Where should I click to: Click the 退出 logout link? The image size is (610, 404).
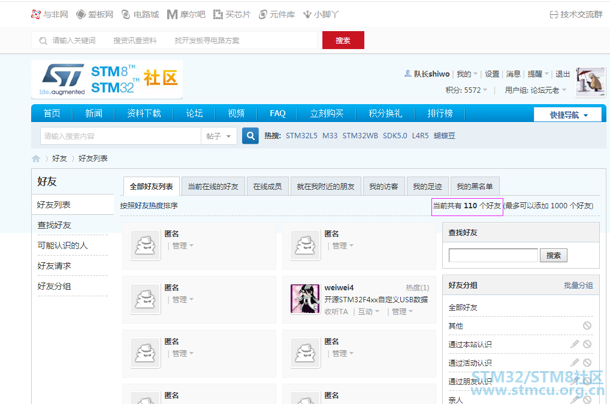click(x=563, y=74)
